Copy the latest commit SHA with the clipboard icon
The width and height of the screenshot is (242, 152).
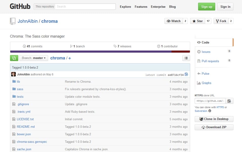(186, 74)
